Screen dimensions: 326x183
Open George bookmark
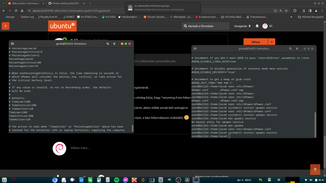(x=8, y=17)
